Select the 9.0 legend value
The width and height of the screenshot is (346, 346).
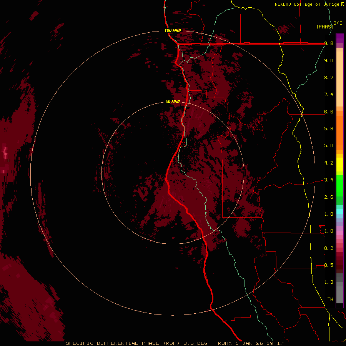pyautogui.click(x=329, y=61)
